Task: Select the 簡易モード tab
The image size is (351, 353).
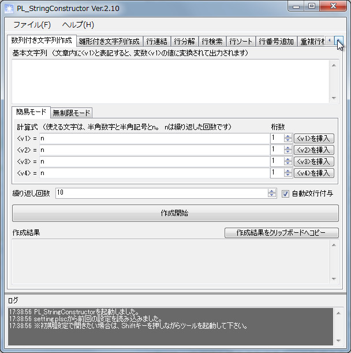Action: [31, 112]
